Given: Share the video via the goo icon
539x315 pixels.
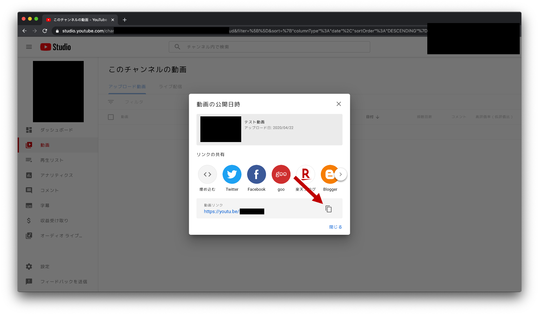Looking at the screenshot, I should pyautogui.click(x=281, y=174).
